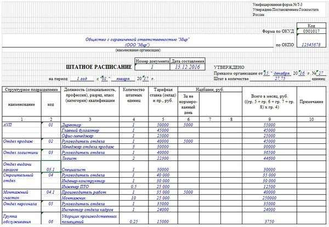This screenshot has width=329, height=227.
Task: Select the Директор total cell 55000
Action: coord(269,125)
